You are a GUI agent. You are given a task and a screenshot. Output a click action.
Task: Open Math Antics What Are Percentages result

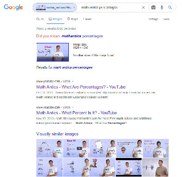(x=81, y=87)
